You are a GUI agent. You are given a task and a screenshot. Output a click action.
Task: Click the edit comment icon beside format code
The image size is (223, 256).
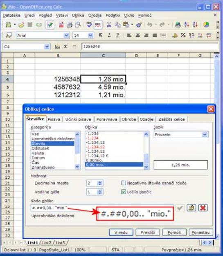(x=191, y=208)
